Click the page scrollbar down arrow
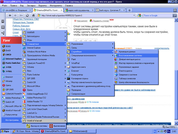 click(176, 123)
